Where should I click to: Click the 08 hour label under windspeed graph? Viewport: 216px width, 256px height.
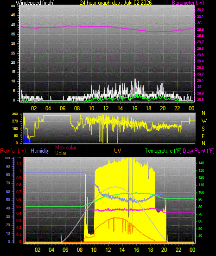click(77, 108)
